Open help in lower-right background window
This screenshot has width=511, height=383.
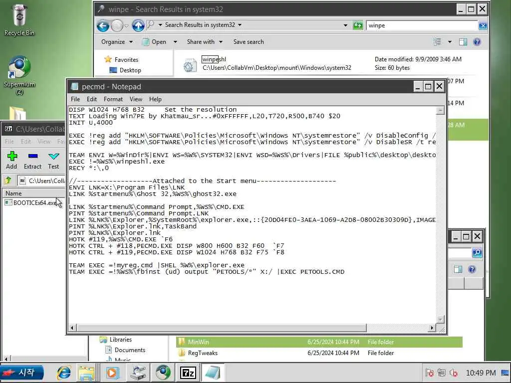[472, 269]
